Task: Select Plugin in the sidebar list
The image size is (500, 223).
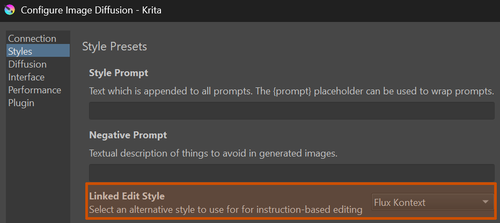Action: click(x=21, y=103)
